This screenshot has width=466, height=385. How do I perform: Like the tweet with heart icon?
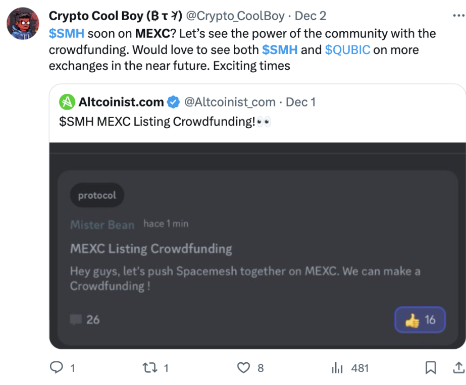click(x=244, y=368)
